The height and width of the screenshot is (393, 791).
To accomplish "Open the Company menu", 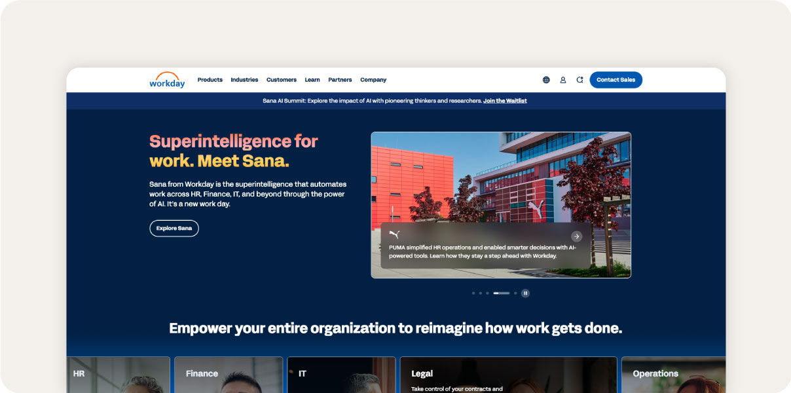I will point(373,80).
